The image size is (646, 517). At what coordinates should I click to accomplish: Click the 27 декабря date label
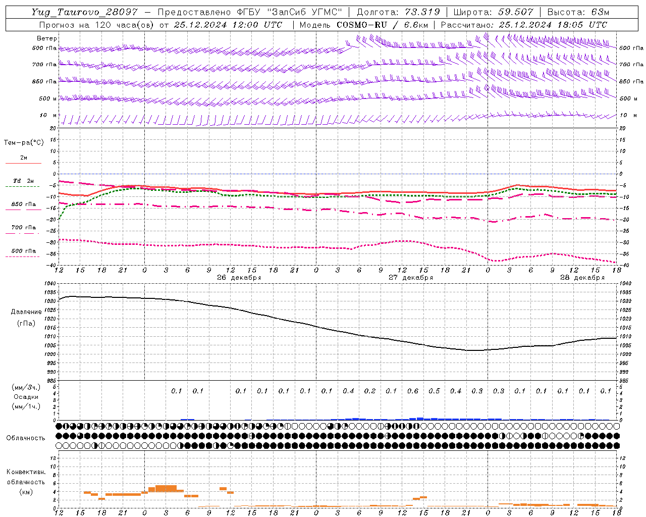[410, 278]
